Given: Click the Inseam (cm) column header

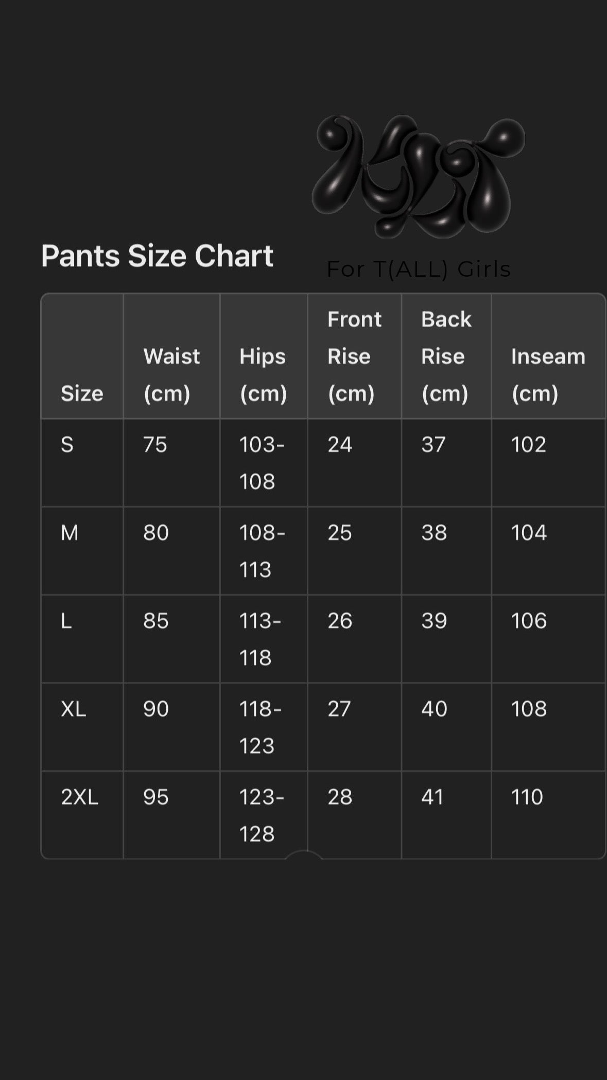Looking at the screenshot, I should 548,375.
